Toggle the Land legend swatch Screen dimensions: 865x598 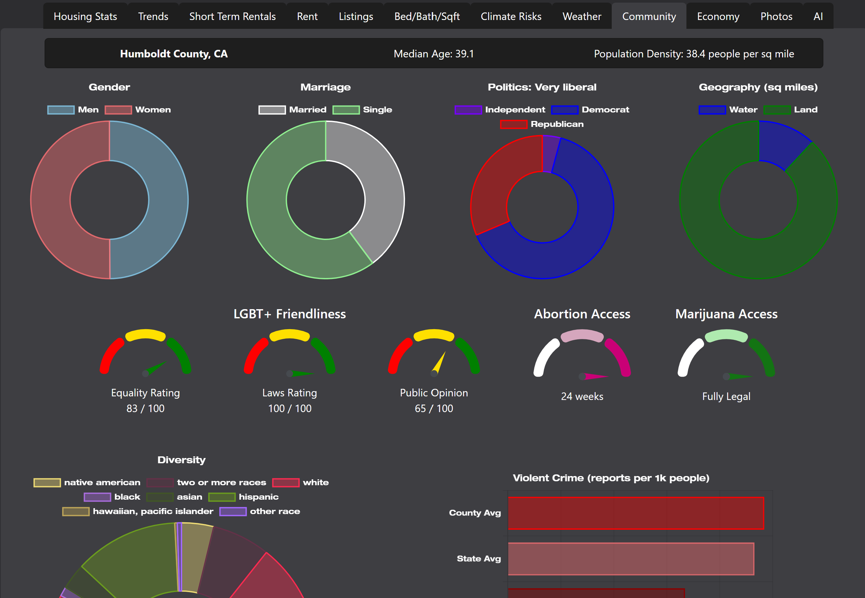(x=777, y=110)
